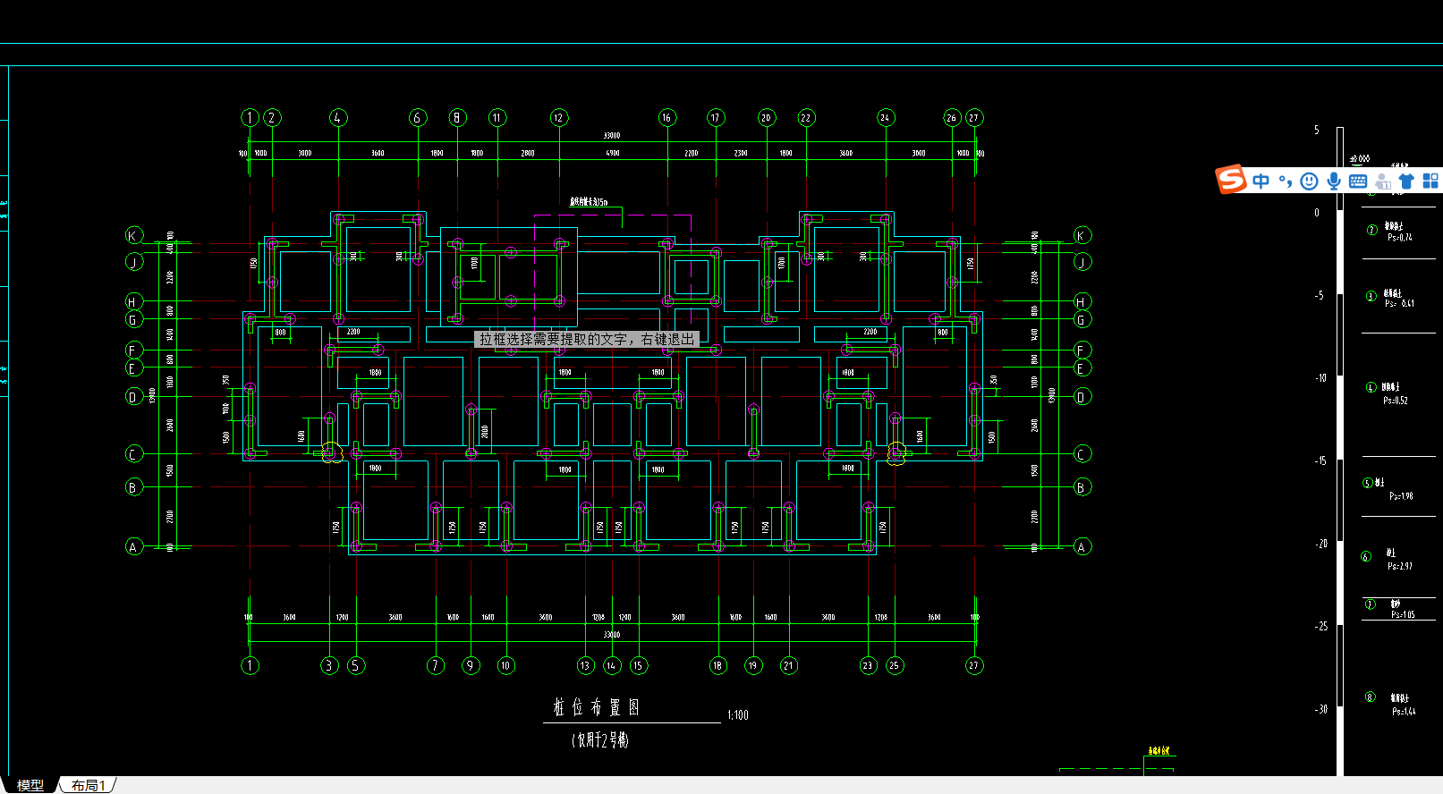This screenshot has width=1443, height=794.
Task: Toggle Chinese/English mode with the 中 icon
Action: point(1261,182)
